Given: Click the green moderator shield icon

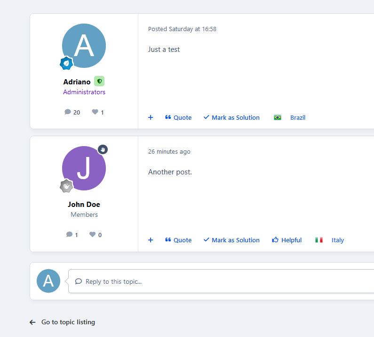Looking at the screenshot, I should click(99, 81).
